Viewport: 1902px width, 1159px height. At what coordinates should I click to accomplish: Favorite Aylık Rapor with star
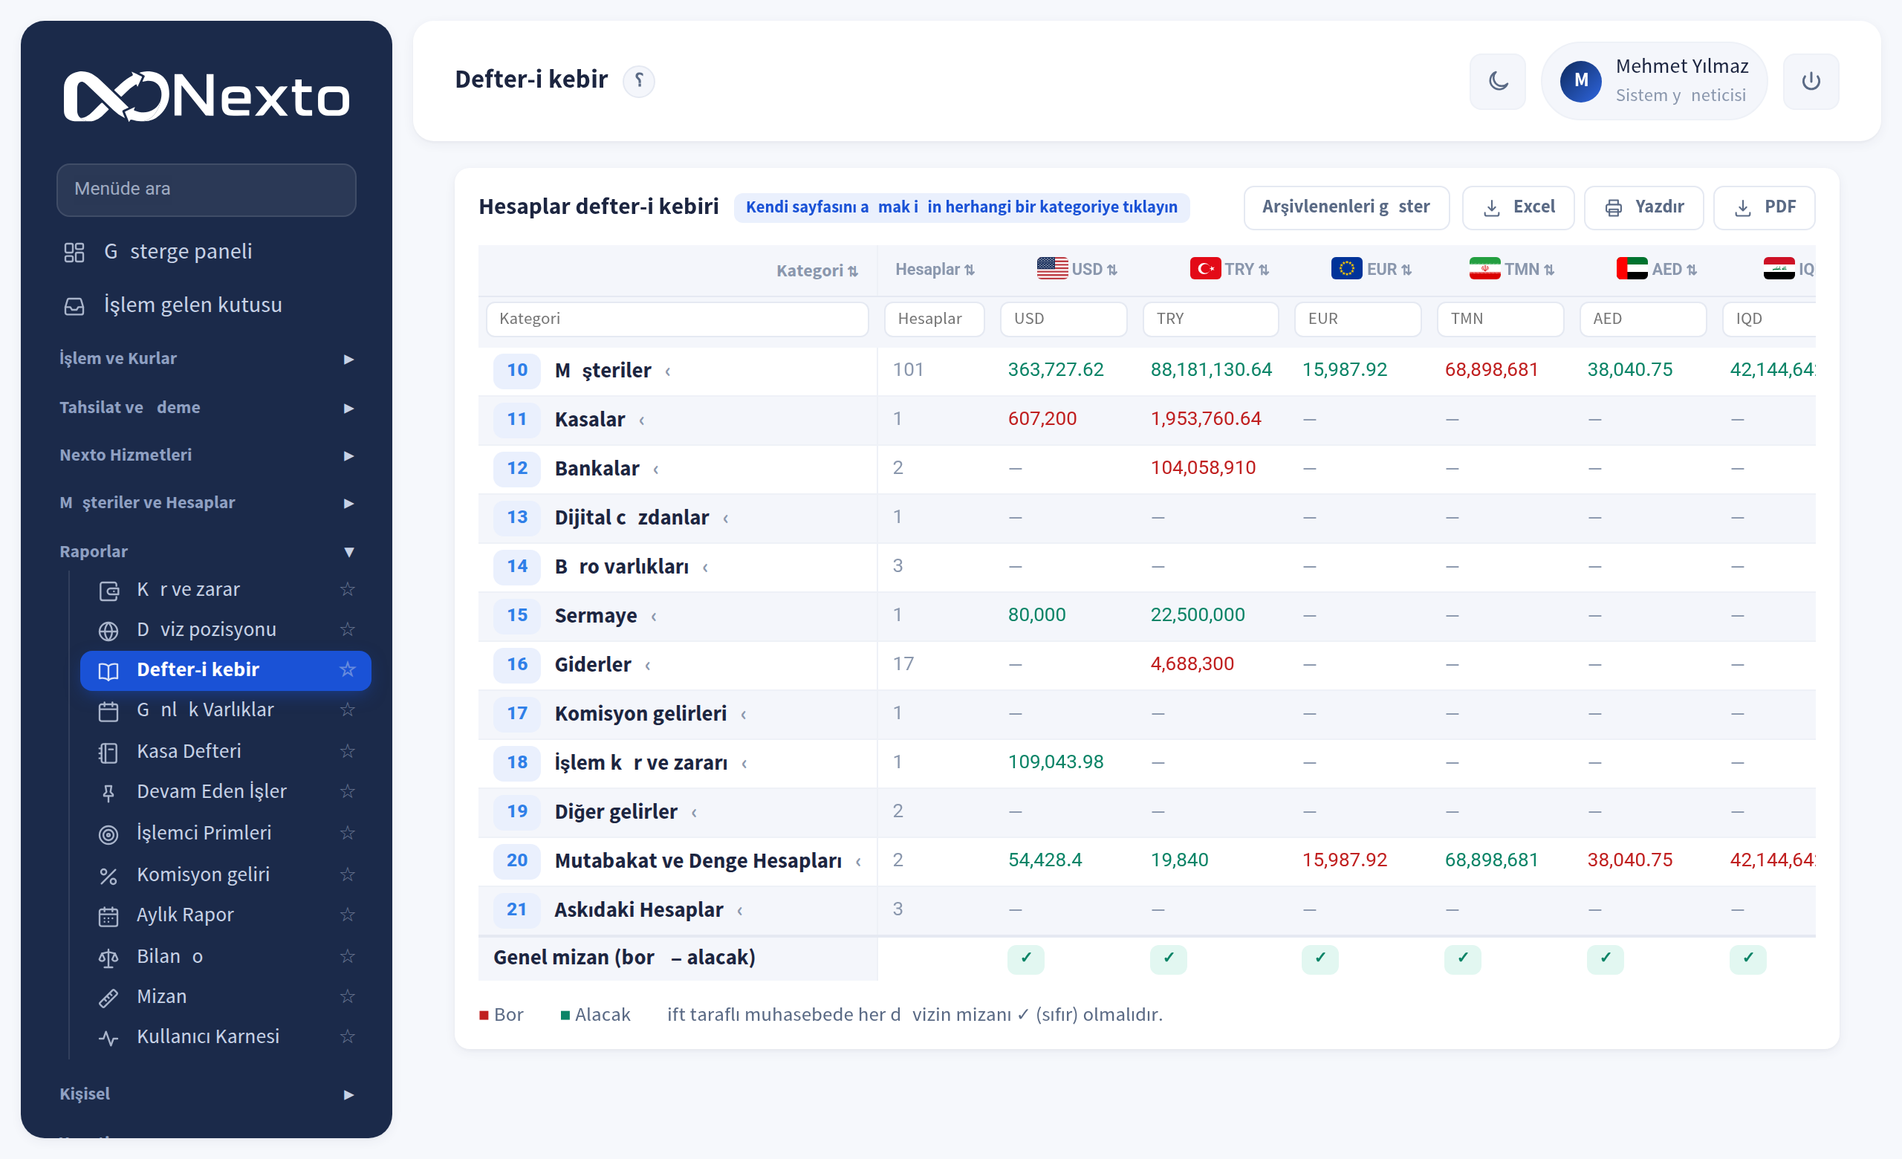(348, 915)
